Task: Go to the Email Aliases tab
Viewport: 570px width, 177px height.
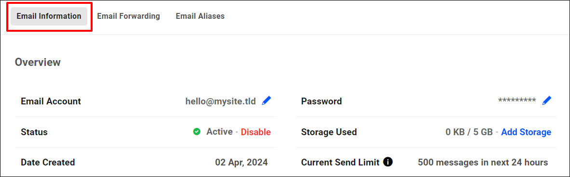Action: click(x=200, y=16)
